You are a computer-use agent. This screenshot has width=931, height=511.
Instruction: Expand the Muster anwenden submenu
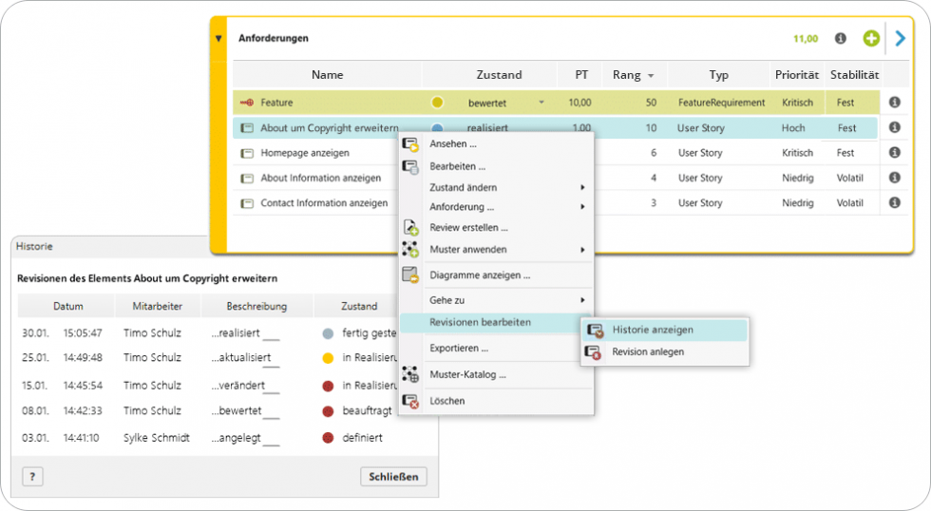582,250
